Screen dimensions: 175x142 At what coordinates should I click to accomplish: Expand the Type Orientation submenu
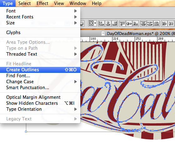(x=40, y=109)
